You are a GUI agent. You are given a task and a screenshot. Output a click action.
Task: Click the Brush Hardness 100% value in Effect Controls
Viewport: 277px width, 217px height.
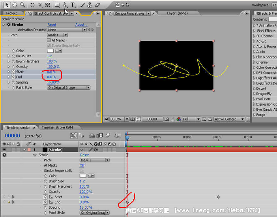point(52,61)
